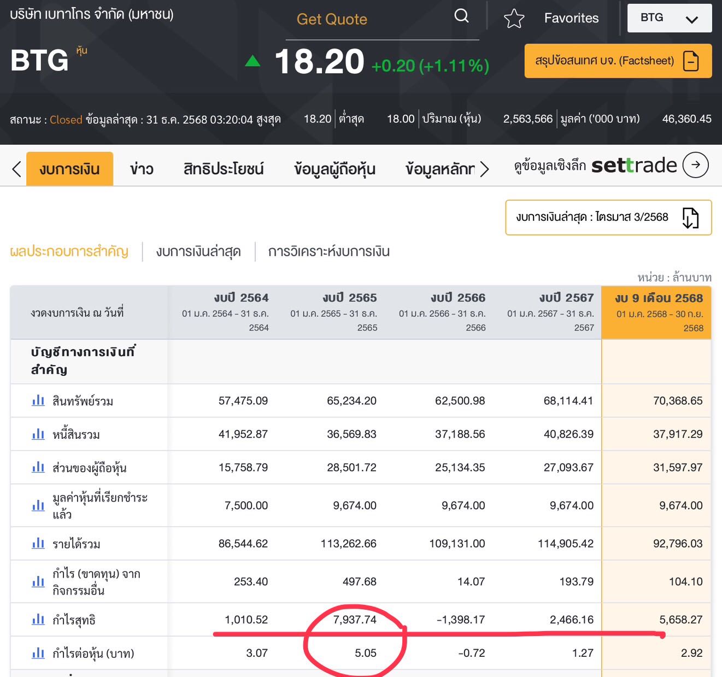Click the กำไรต่อหุ้น (บาท) row label
The image size is (722, 677).
(x=93, y=653)
